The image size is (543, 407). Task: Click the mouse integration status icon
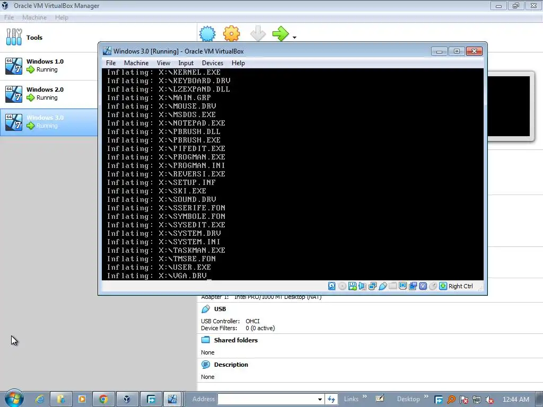point(433,286)
